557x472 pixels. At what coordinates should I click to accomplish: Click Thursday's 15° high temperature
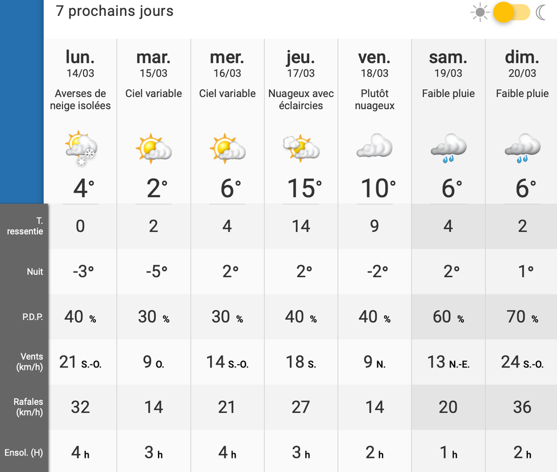click(x=301, y=188)
